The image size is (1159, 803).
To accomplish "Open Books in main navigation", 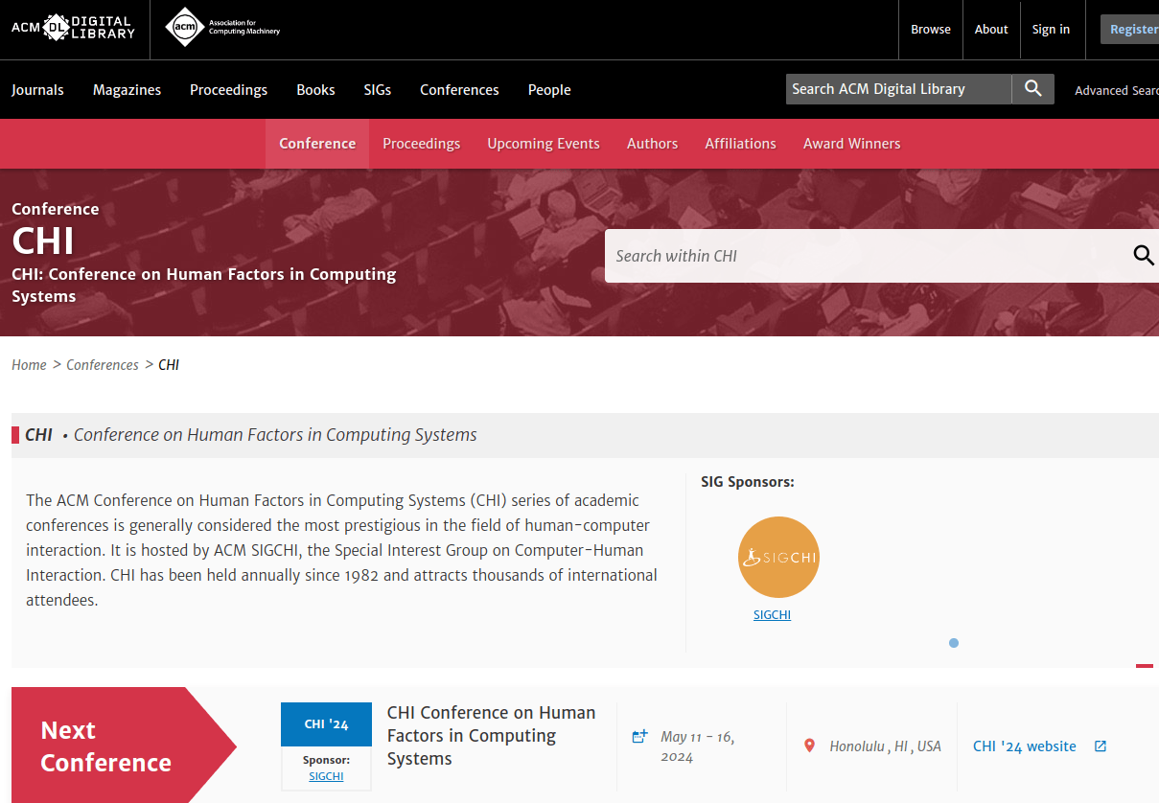I will (315, 89).
